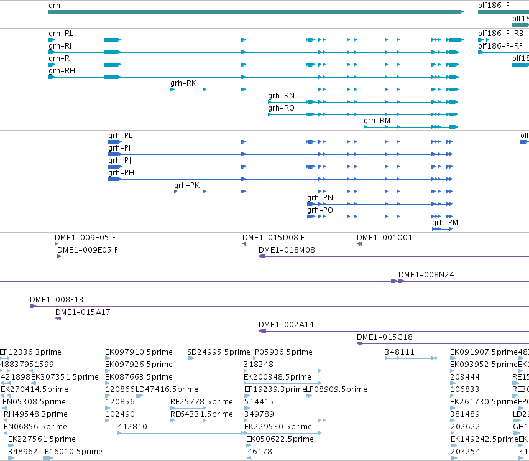
Task: Select the DME1-015G18 clone label
Action: pos(385,337)
